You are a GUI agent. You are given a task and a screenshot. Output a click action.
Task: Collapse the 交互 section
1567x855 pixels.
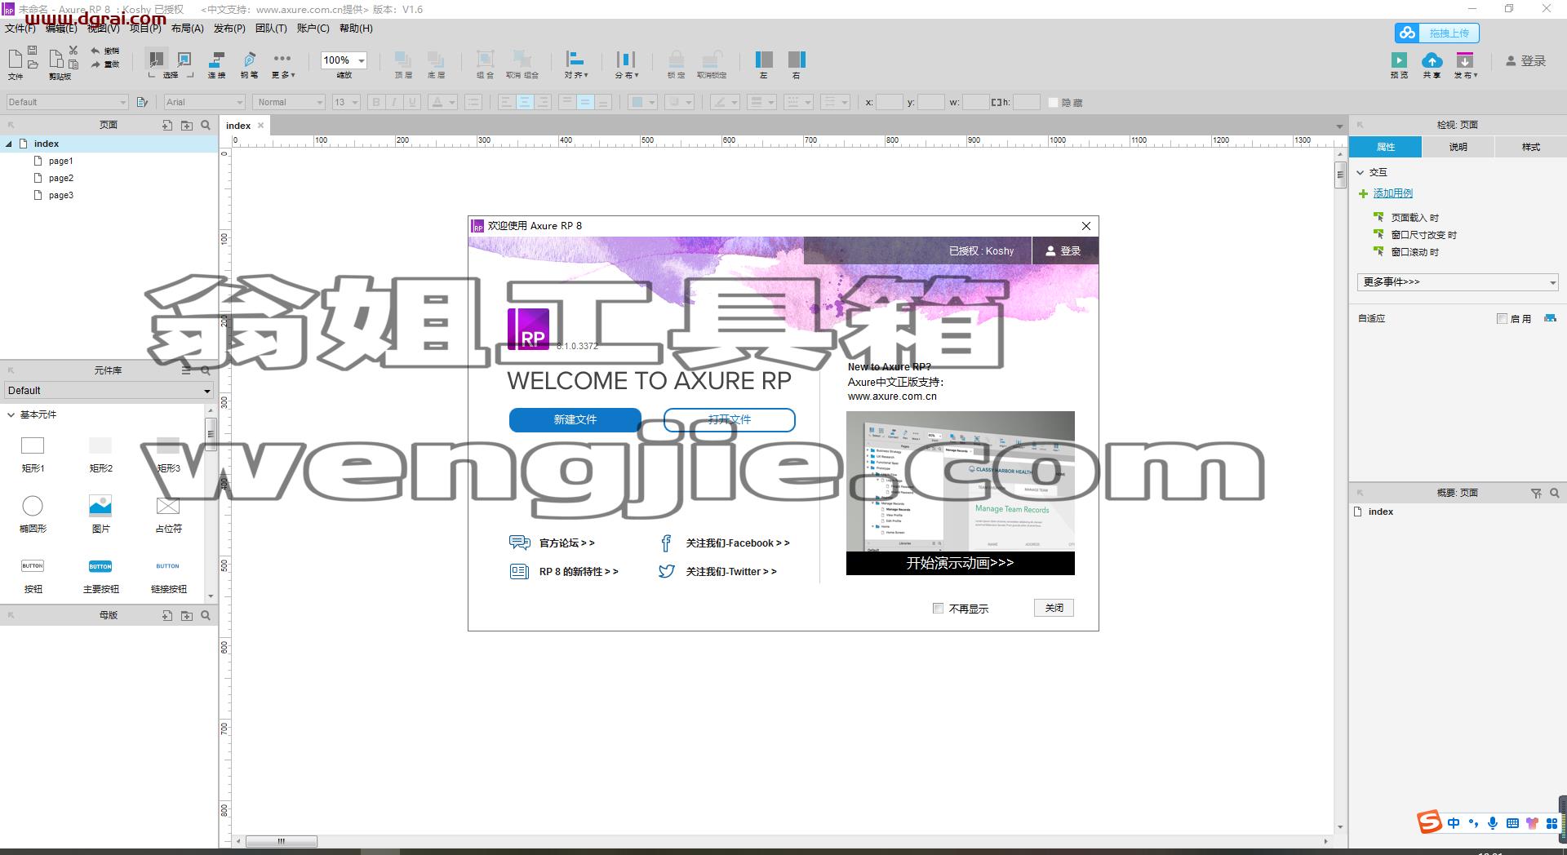(1361, 172)
